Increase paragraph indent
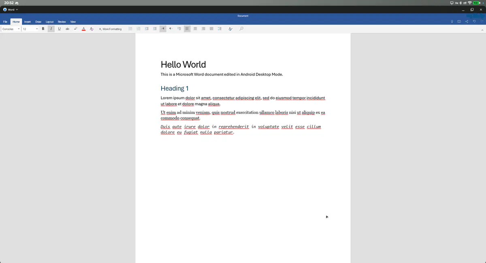The height and width of the screenshot is (263, 486). tap(155, 29)
